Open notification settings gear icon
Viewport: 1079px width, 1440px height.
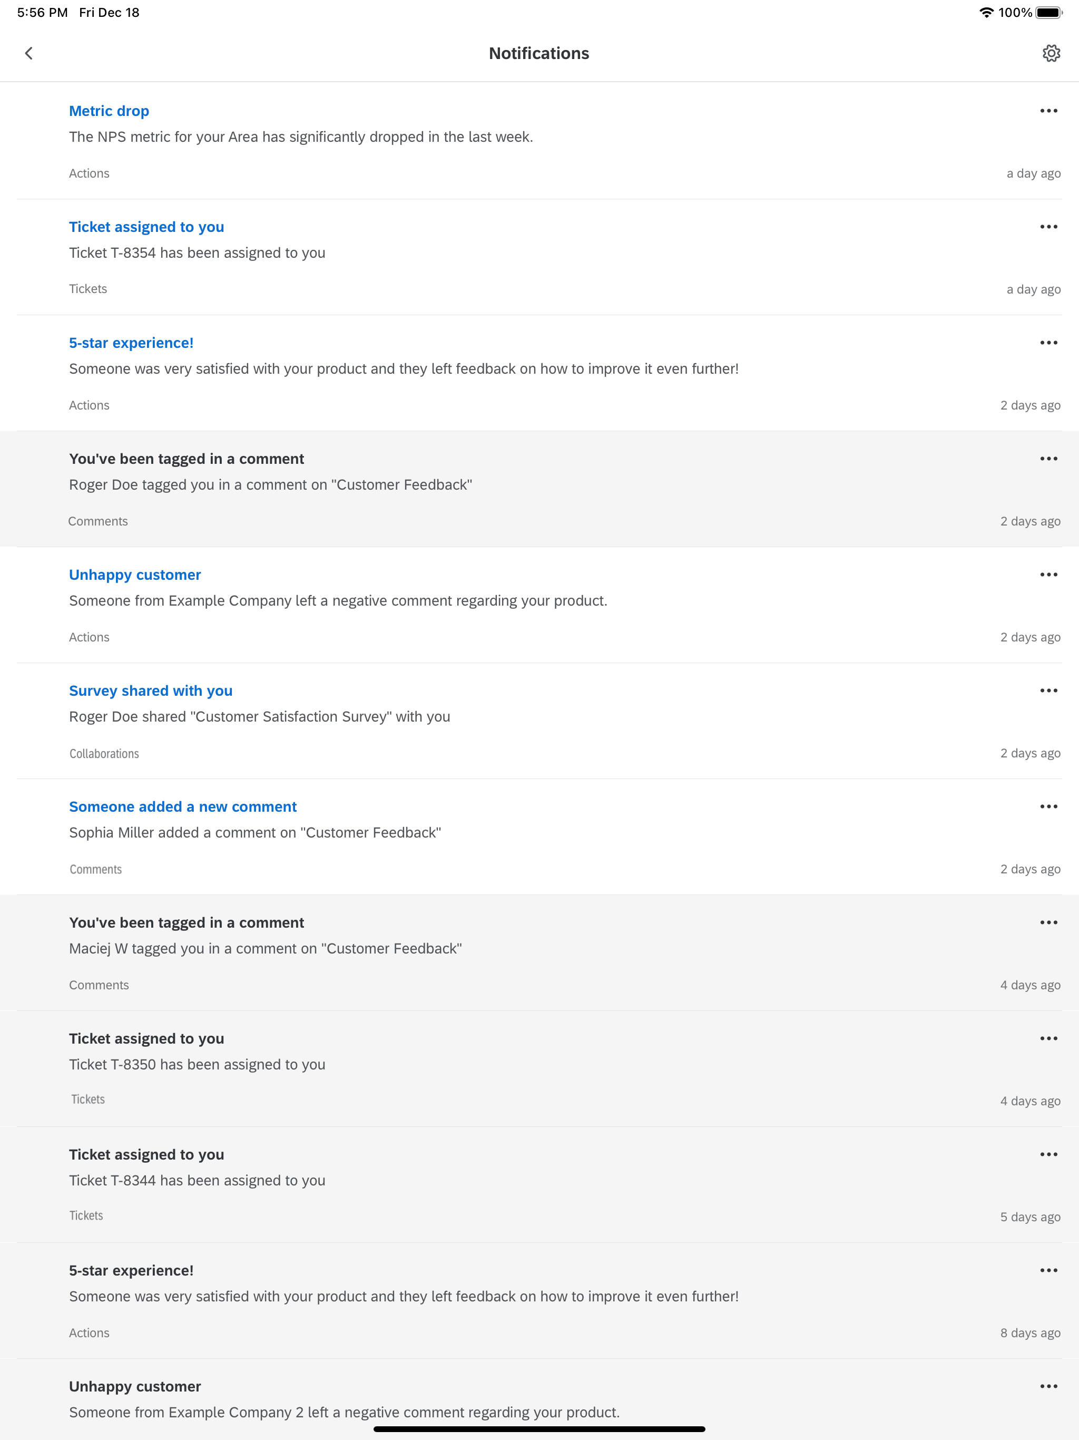pos(1051,53)
